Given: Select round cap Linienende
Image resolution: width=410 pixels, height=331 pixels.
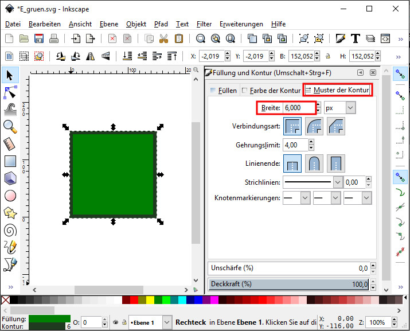Looking at the screenshot, I should tap(314, 163).
